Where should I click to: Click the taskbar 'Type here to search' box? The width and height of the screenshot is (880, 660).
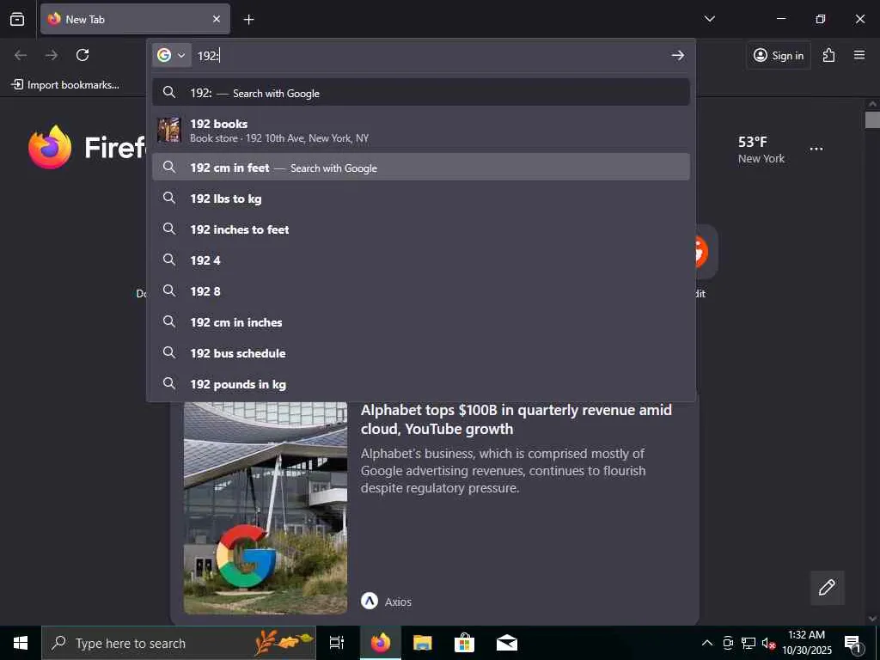179,643
